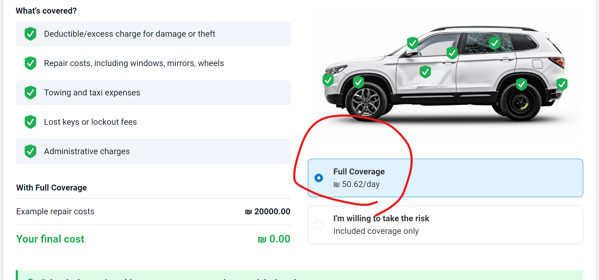Click the white SUV car image
Screen dimensions: 599x280
[445, 73]
